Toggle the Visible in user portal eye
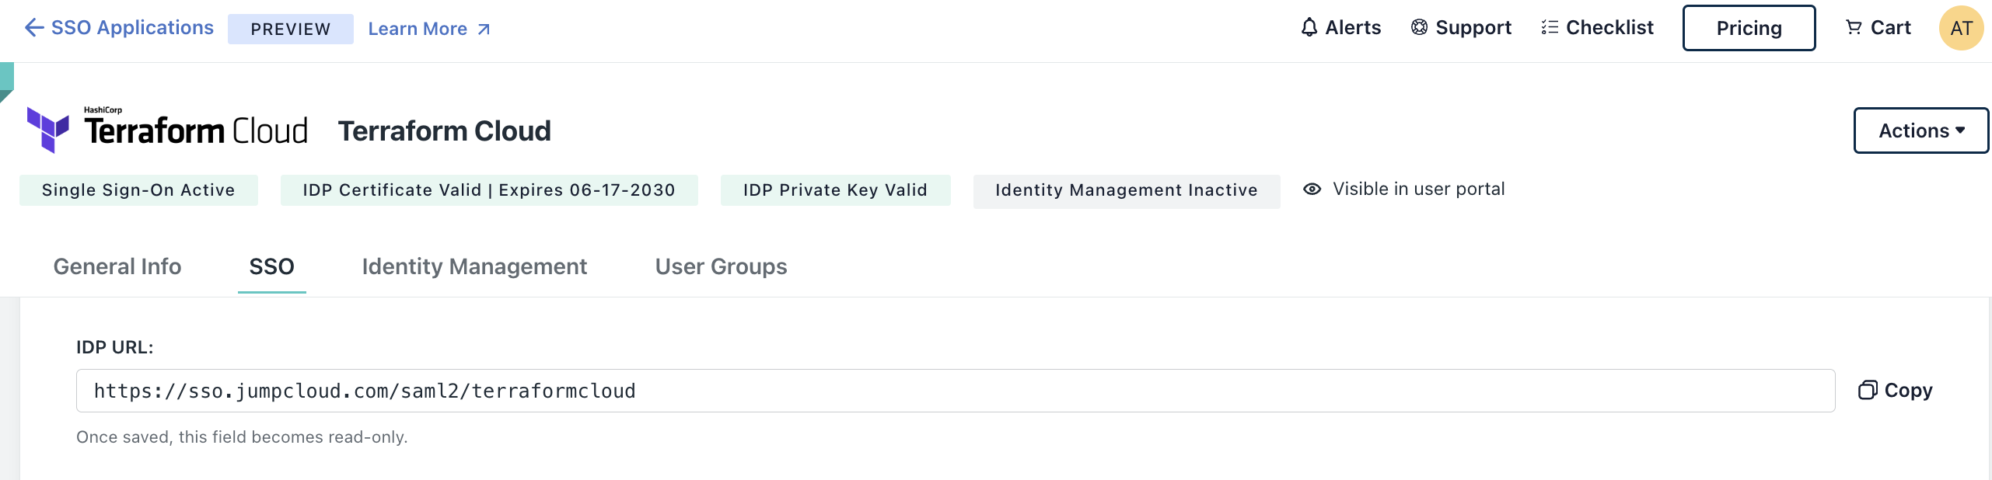 [1312, 189]
